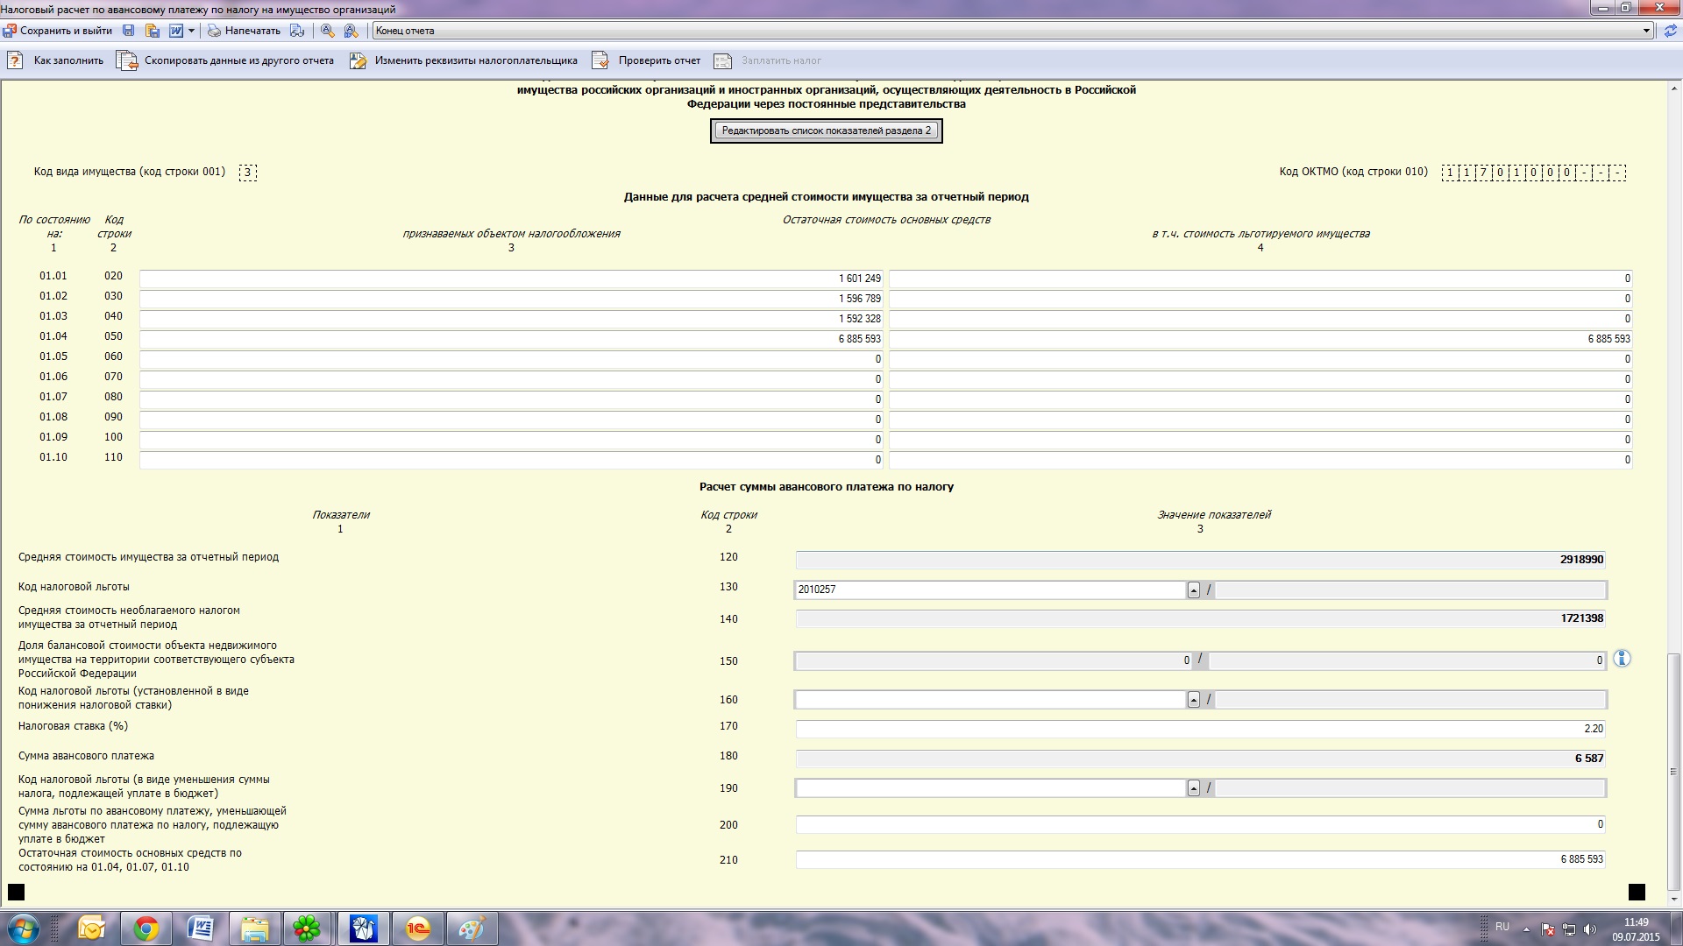1683x946 pixels.
Task: Click the copy-and-save icon beside the floppy
Action: 153,31
